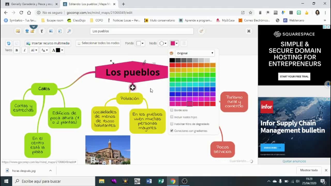
Task: Open the Fondo background color dropdown
Action: [140, 43]
